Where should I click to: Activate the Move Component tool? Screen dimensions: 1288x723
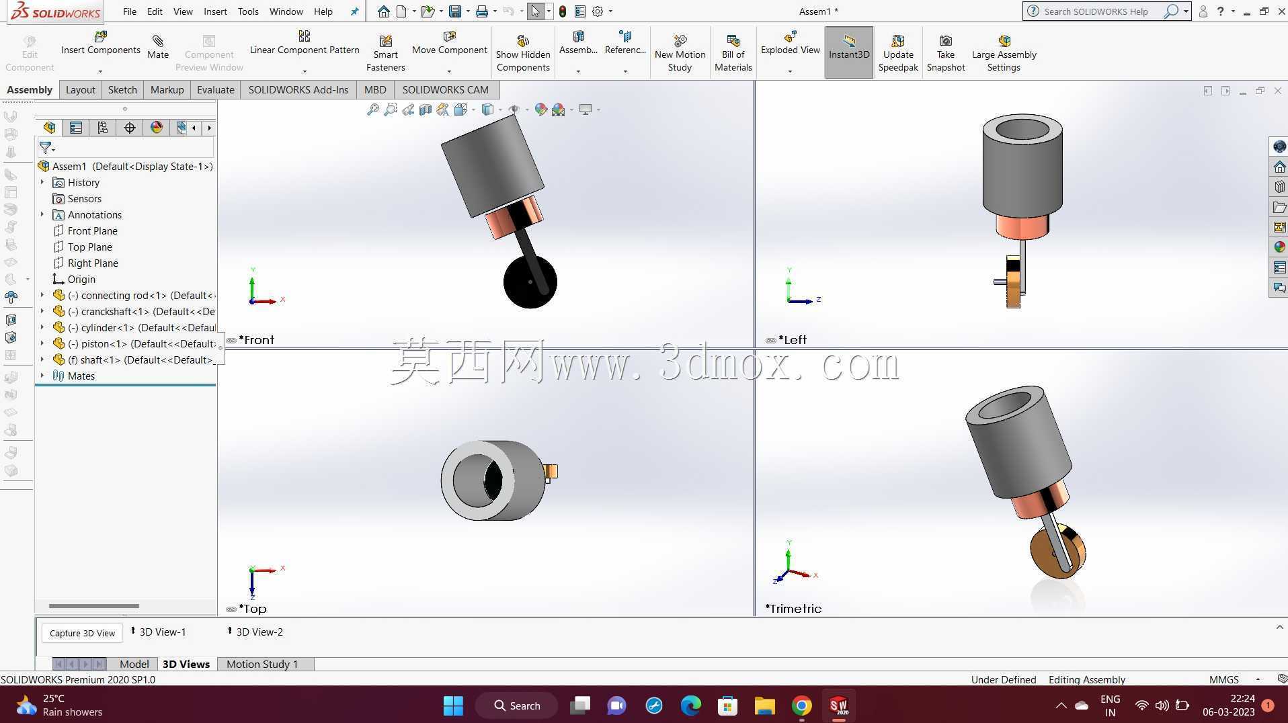(x=449, y=43)
